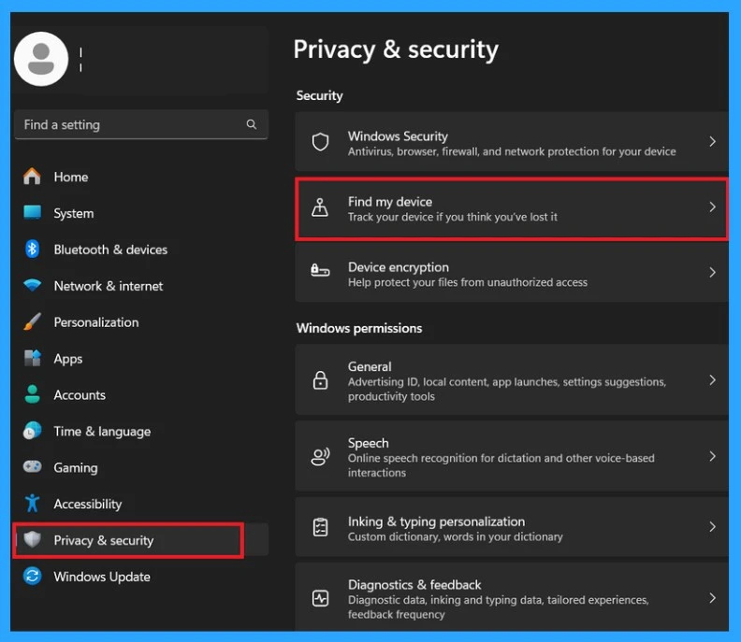Expand Windows Security chevron

coord(712,142)
